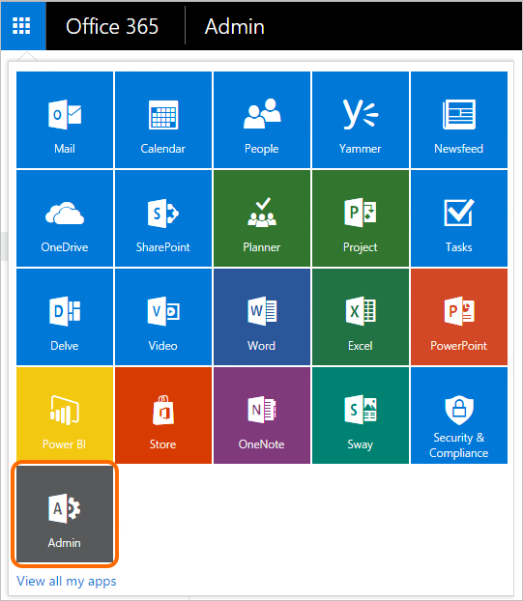Open the People app tile
Image resolution: width=523 pixels, height=601 pixels.
point(262,120)
